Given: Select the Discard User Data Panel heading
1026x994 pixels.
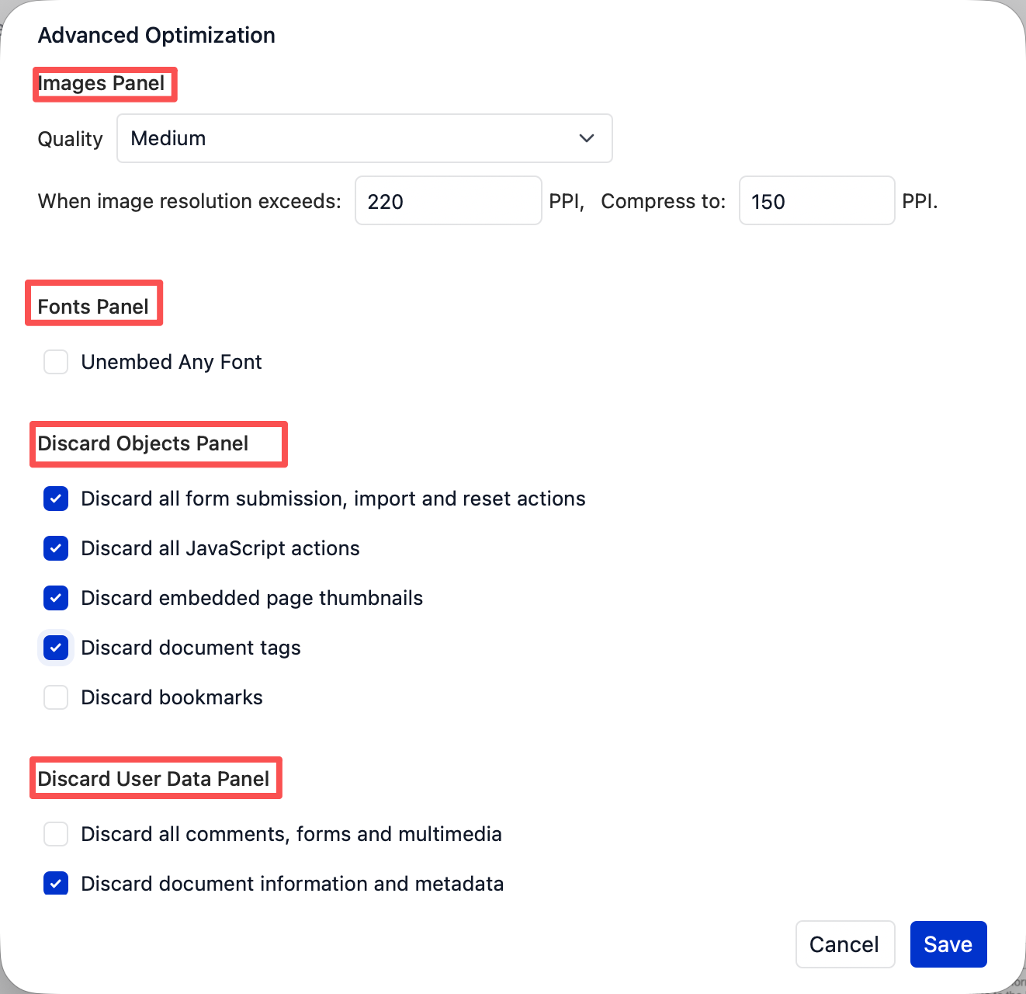Looking at the screenshot, I should coord(154,779).
